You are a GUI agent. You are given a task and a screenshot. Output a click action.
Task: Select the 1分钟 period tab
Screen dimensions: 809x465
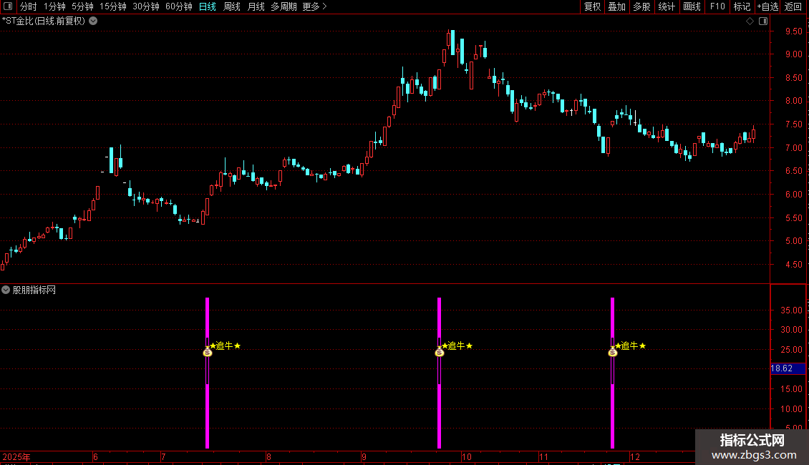pyautogui.click(x=54, y=6)
